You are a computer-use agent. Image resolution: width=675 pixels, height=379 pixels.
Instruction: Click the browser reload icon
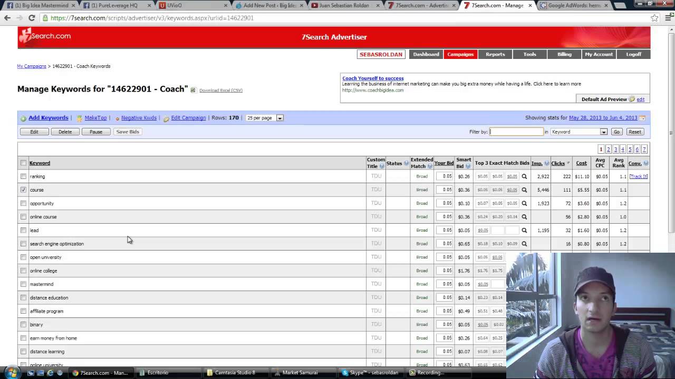pyautogui.click(x=32, y=18)
